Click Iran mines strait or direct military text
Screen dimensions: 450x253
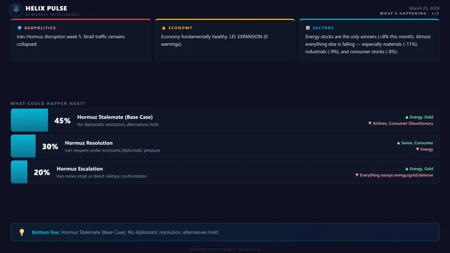(x=102, y=176)
